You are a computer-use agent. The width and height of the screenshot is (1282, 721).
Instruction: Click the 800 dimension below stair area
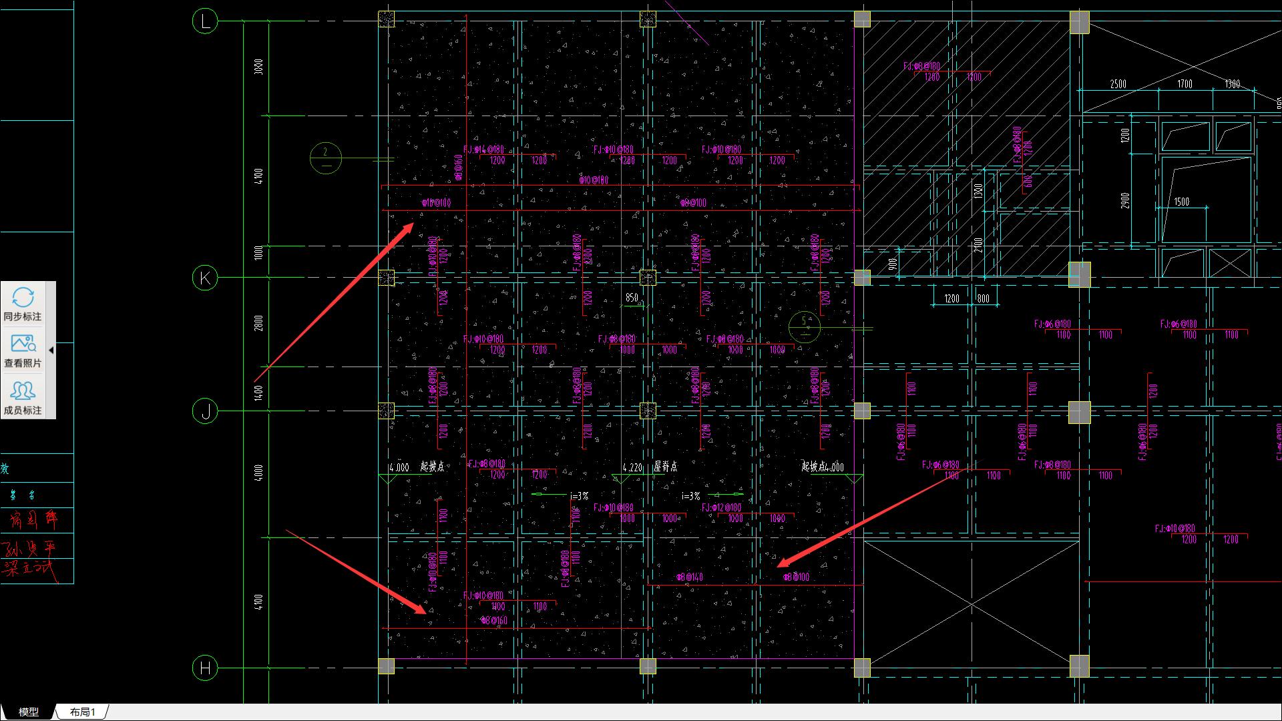(984, 298)
